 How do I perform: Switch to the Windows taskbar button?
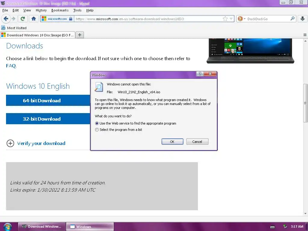coord(90,226)
